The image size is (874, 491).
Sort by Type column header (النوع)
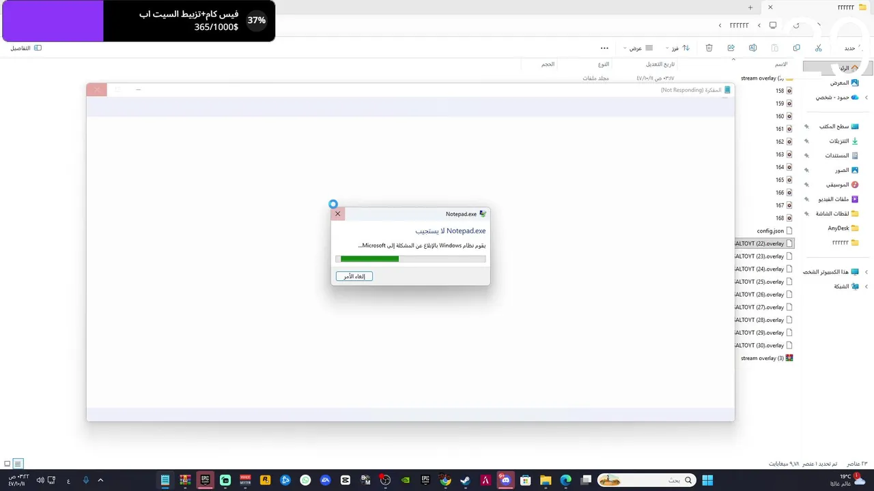click(603, 64)
